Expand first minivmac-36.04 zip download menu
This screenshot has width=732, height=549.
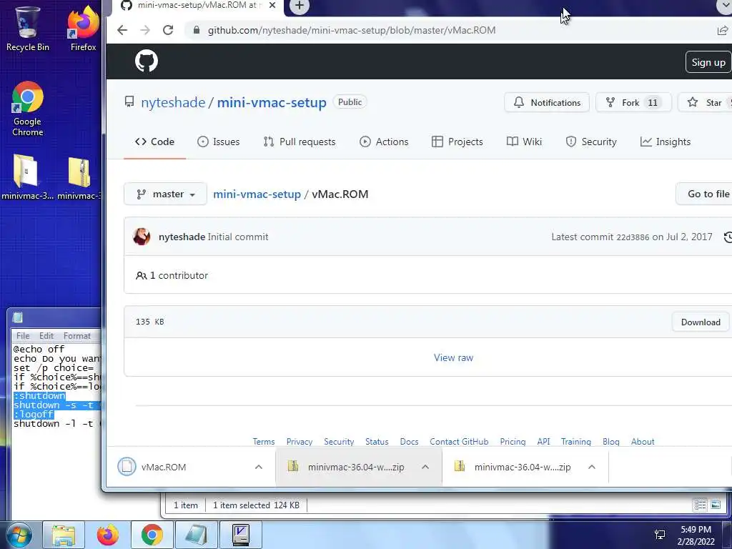(x=425, y=467)
